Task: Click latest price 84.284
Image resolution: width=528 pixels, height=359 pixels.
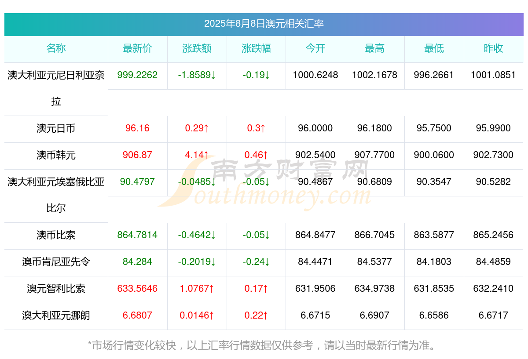Action: click(x=138, y=262)
